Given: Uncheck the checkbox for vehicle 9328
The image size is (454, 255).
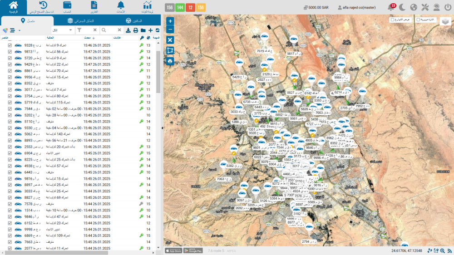Looking at the screenshot, I should pos(10,45).
